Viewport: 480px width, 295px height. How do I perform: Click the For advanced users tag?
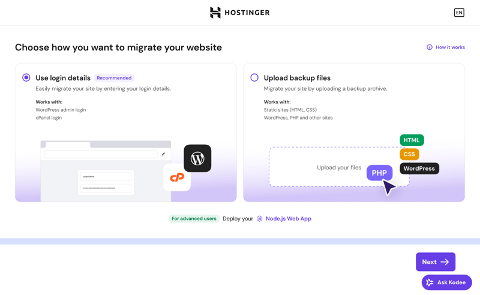194,219
